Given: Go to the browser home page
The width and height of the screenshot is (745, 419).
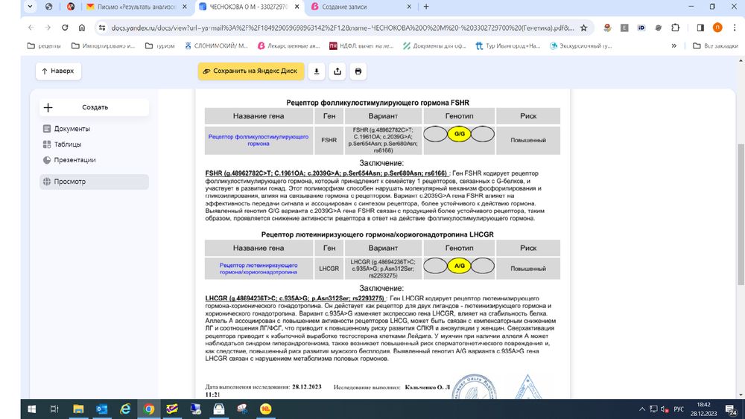Looking at the screenshot, I should pyautogui.click(x=82, y=28).
